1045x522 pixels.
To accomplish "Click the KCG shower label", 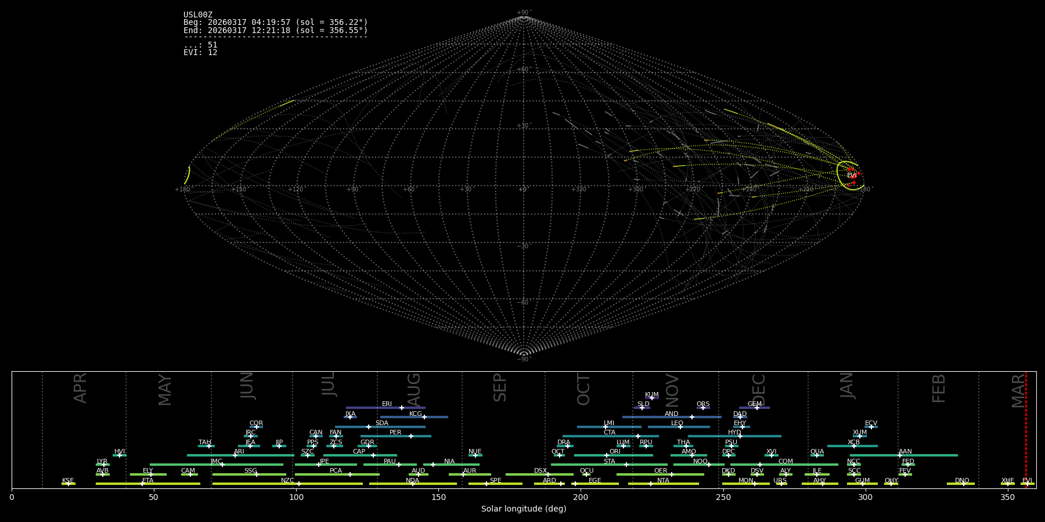I will click(x=416, y=414).
